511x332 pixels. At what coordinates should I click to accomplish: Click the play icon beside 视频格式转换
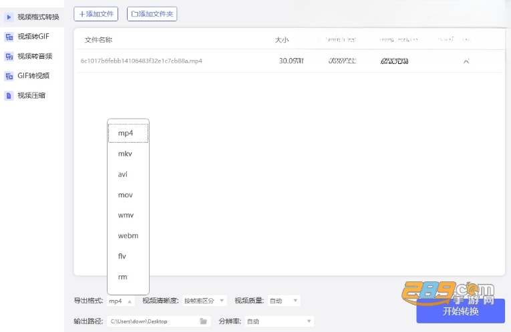point(9,17)
